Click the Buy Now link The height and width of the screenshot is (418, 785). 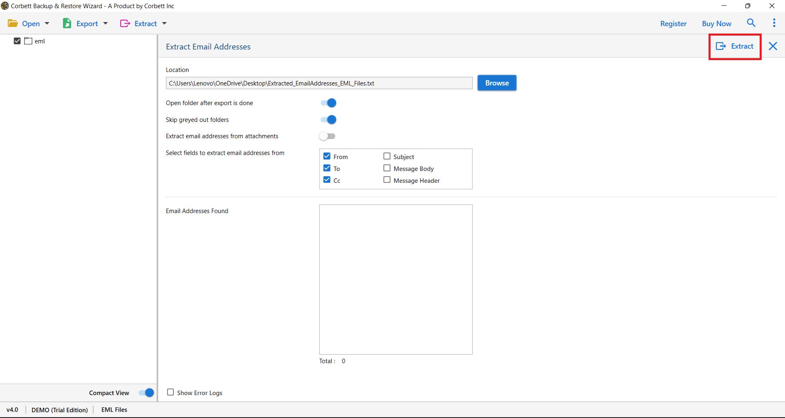point(716,24)
